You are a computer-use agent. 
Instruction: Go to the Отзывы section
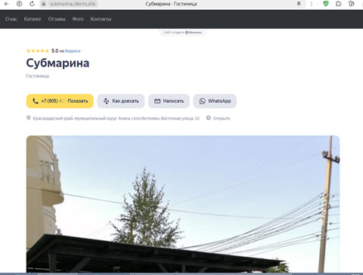click(57, 19)
